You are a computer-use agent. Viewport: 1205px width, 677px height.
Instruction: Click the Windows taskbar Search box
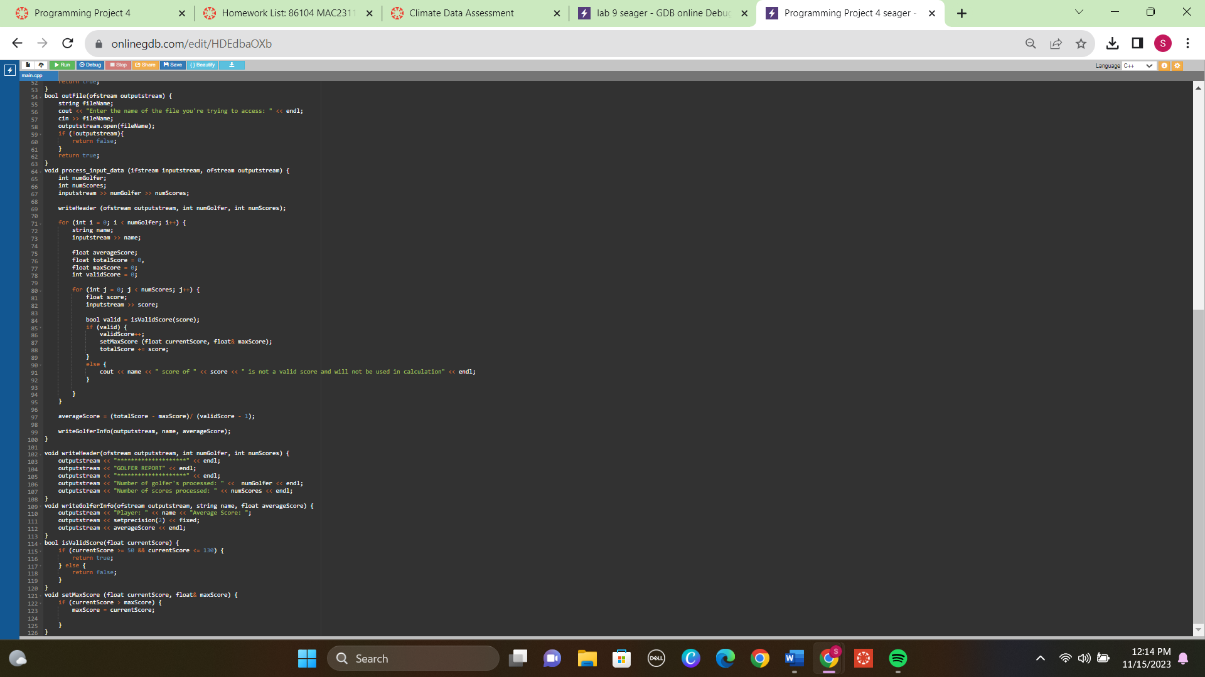click(x=413, y=658)
